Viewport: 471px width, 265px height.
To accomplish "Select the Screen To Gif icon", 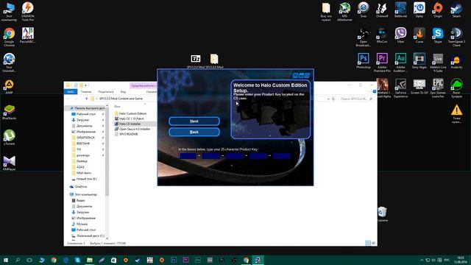I will click(419, 87).
